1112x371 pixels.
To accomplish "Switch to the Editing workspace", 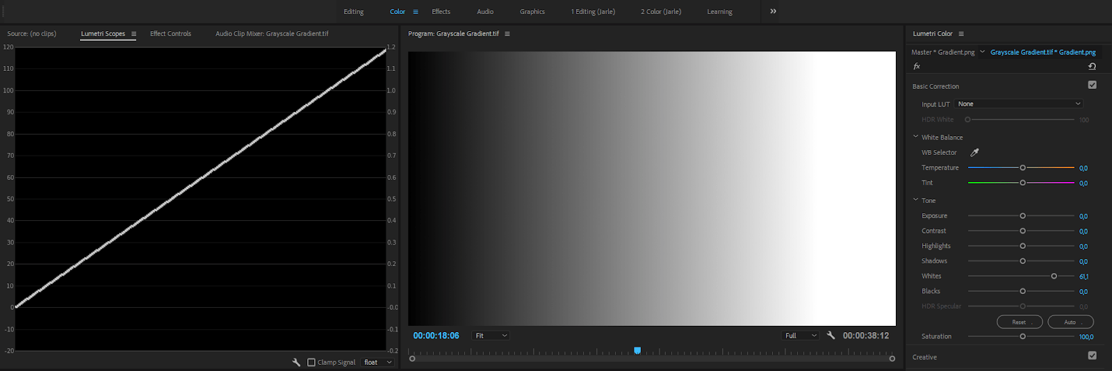I will click(x=353, y=12).
